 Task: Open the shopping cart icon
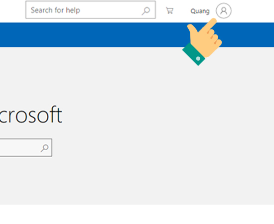169,10
